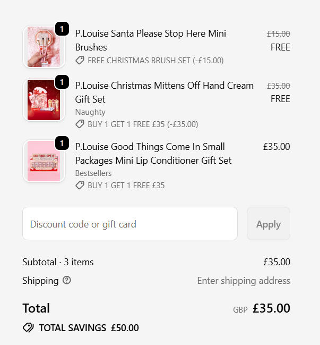Click the FREE CHRISTMAS BRUSH SET discount label
Viewport: 320px width, 345px height.
[x=155, y=61]
